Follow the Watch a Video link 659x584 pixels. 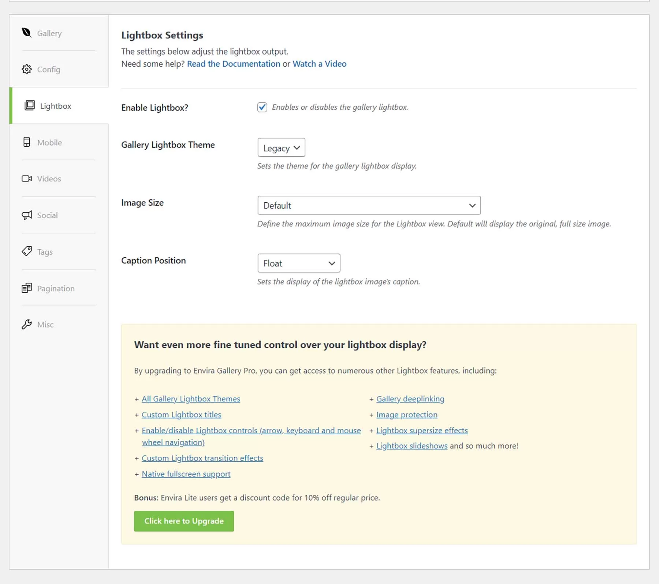tap(319, 64)
